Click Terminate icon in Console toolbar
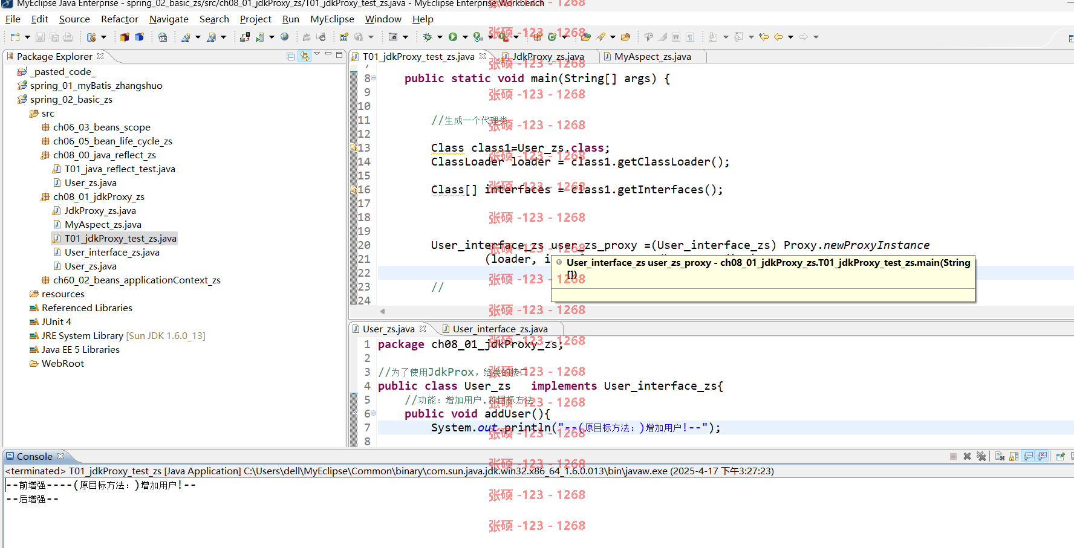The height and width of the screenshot is (548, 1074). [x=953, y=456]
